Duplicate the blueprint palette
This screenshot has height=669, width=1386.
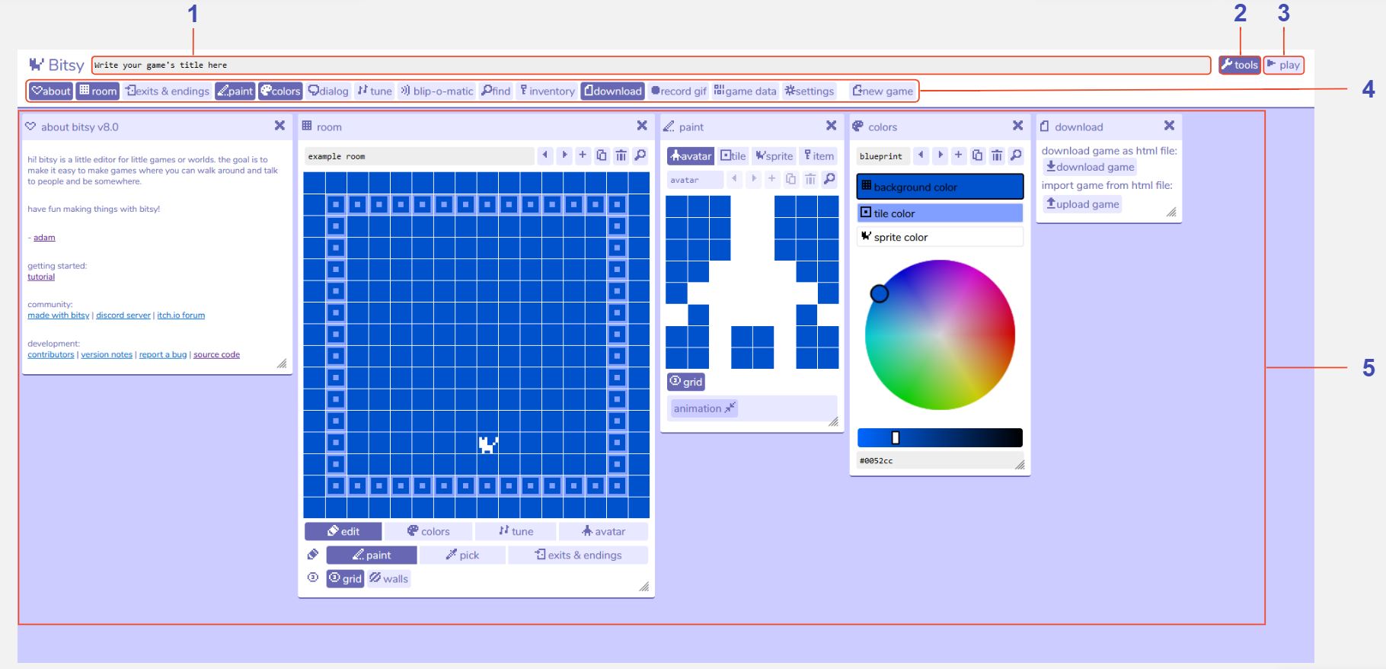coord(977,155)
